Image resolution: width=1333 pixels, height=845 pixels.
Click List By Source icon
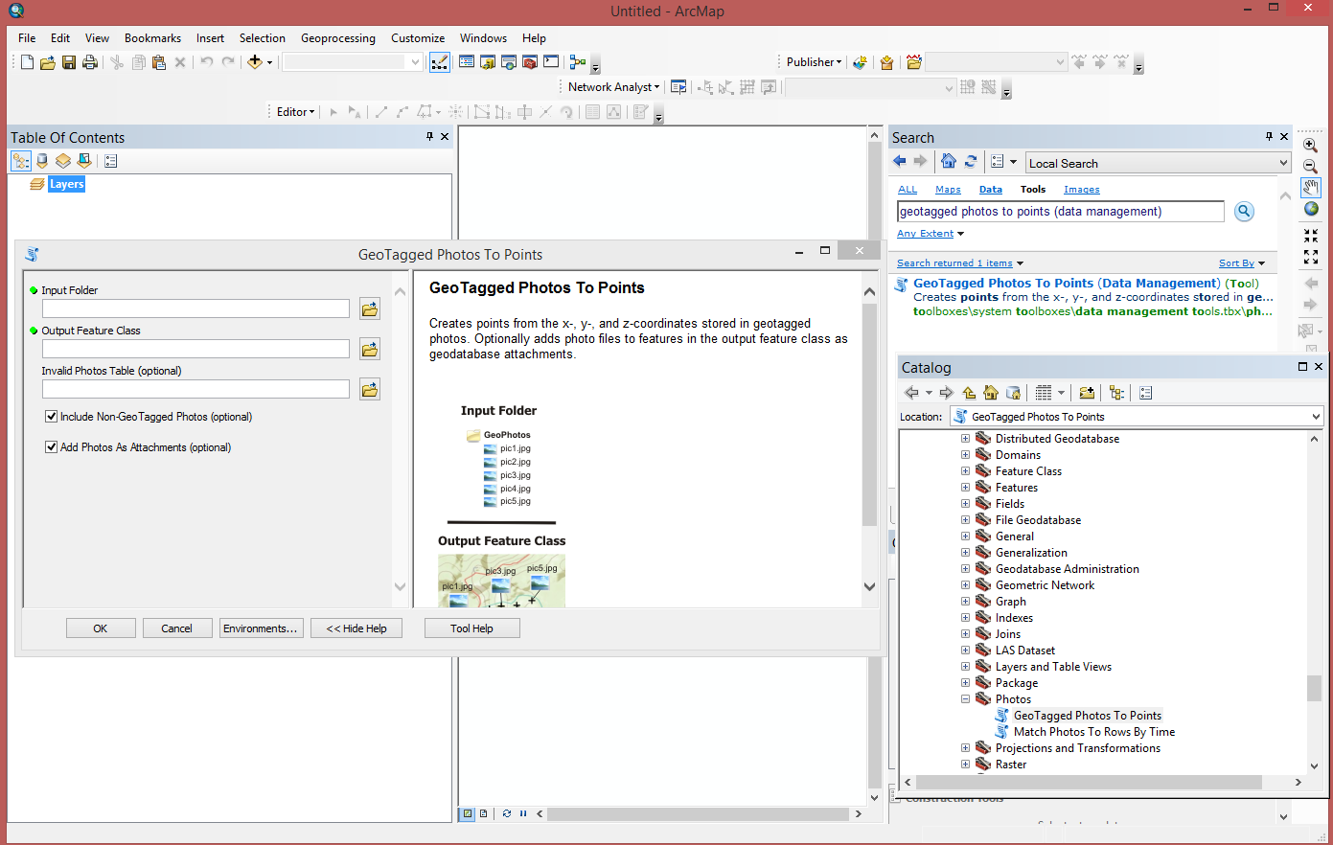click(42, 161)
